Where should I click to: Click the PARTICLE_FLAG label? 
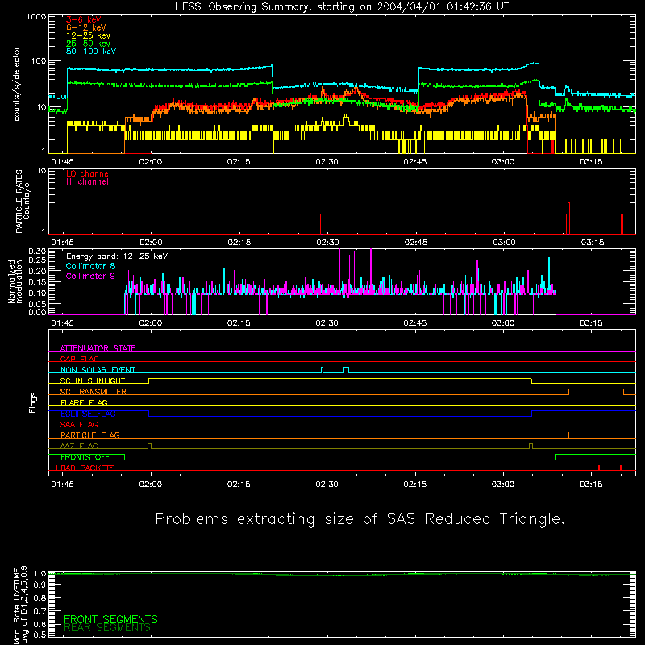90,435
